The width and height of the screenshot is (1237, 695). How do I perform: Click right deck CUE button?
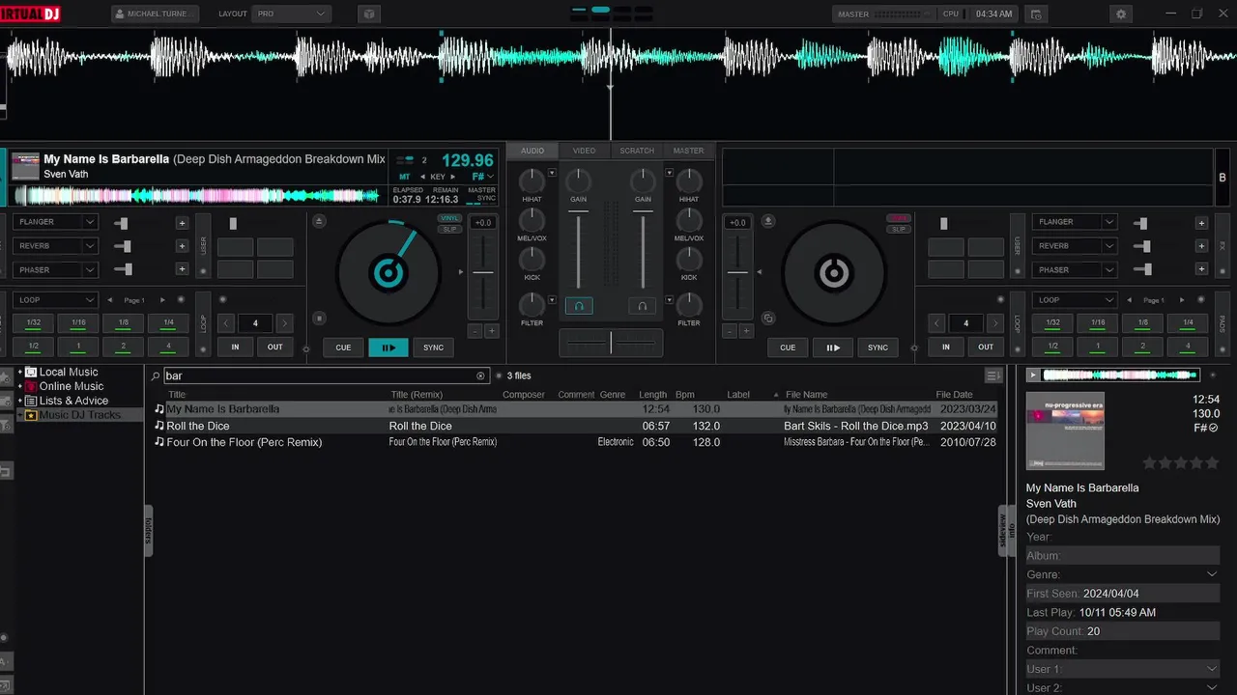[x=788, y=347]
